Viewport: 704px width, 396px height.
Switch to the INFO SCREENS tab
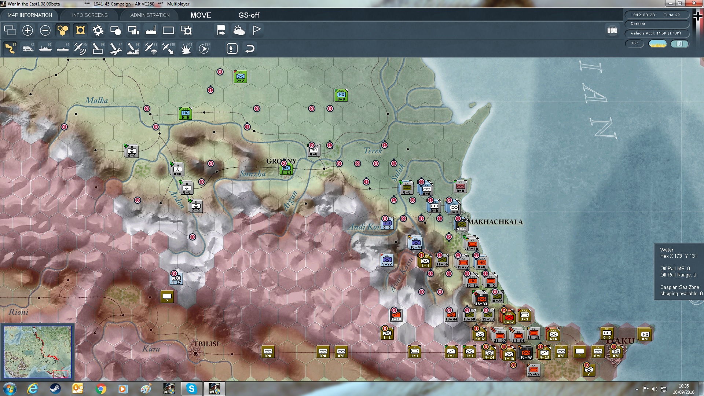tap(90, 15)
